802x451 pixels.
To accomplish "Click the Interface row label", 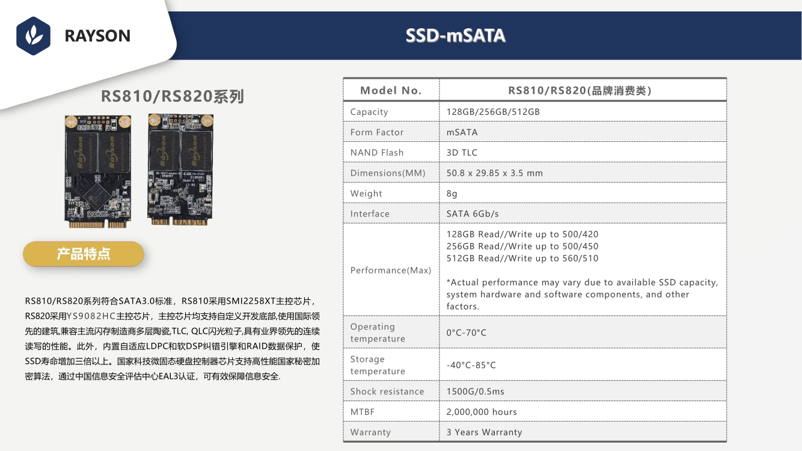I will pos(370,214).
